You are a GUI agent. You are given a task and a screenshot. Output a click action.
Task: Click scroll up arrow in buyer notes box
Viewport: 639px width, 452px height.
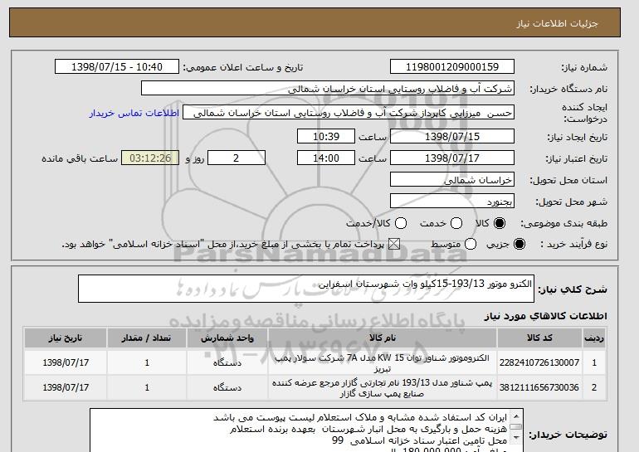pyautogui.click(x=516, y=416)
